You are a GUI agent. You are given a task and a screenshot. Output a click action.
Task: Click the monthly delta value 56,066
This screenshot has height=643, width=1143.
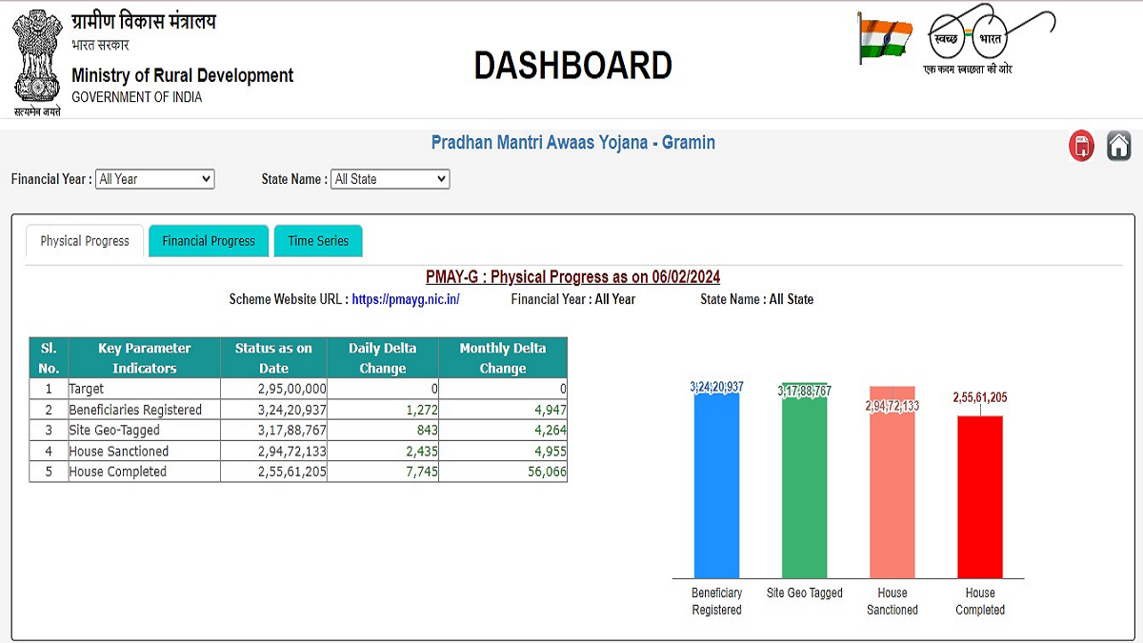(547, 472)
